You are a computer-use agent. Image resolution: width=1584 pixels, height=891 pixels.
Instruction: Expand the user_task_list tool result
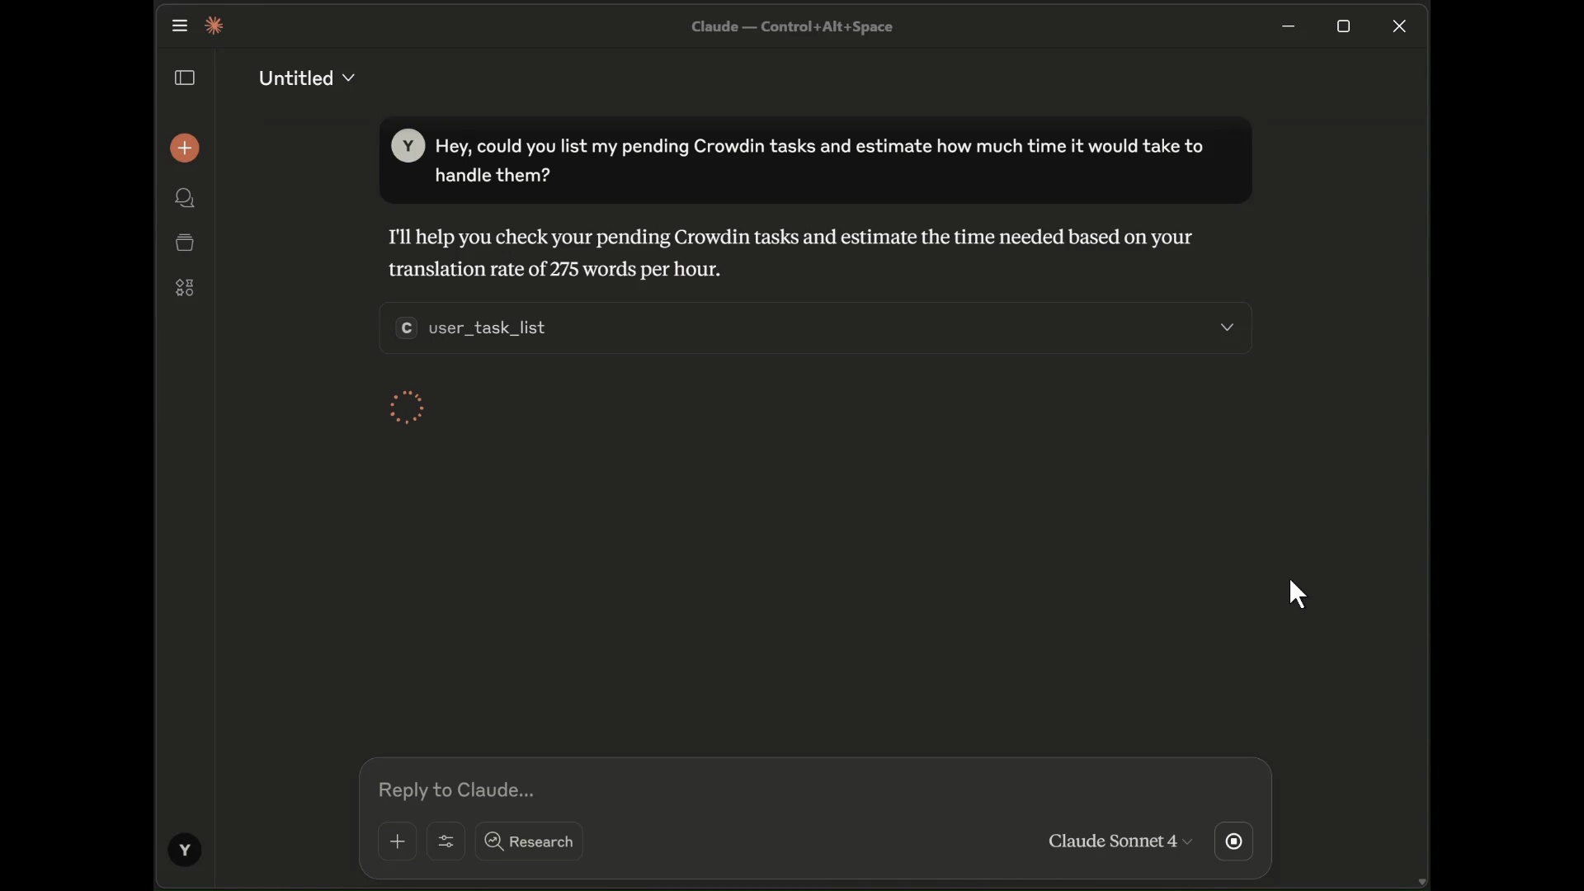pos(1228,328)
